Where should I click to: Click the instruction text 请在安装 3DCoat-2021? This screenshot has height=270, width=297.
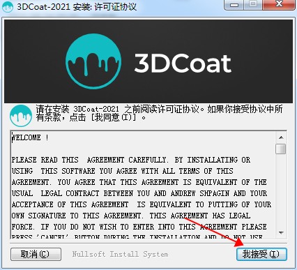click(159, 113)
